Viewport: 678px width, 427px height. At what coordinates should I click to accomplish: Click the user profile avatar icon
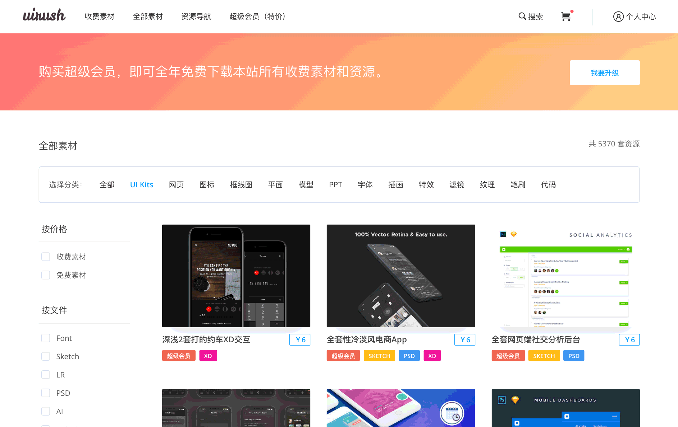[618, 17]
